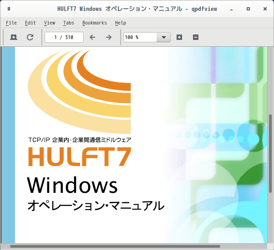The image size is (274, 250).
Task: Open the Tabs menu
Action: [x=68, y=23]
